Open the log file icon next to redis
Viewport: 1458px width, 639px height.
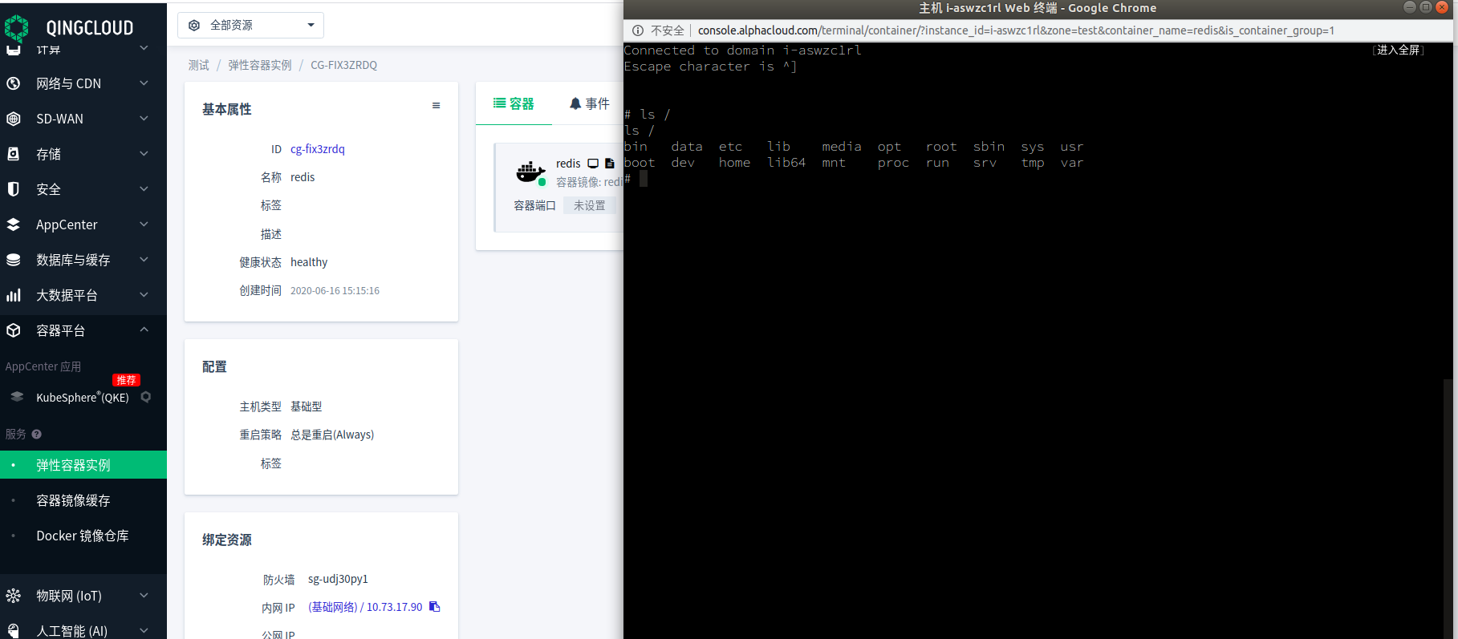610,164
